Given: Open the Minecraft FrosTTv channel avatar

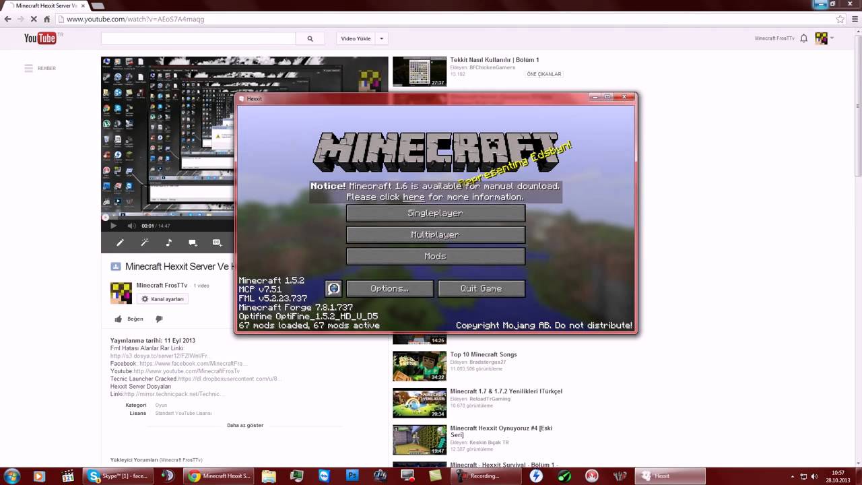Looking at the screenshot, I should pyautogui.click(x=121, y=293).
